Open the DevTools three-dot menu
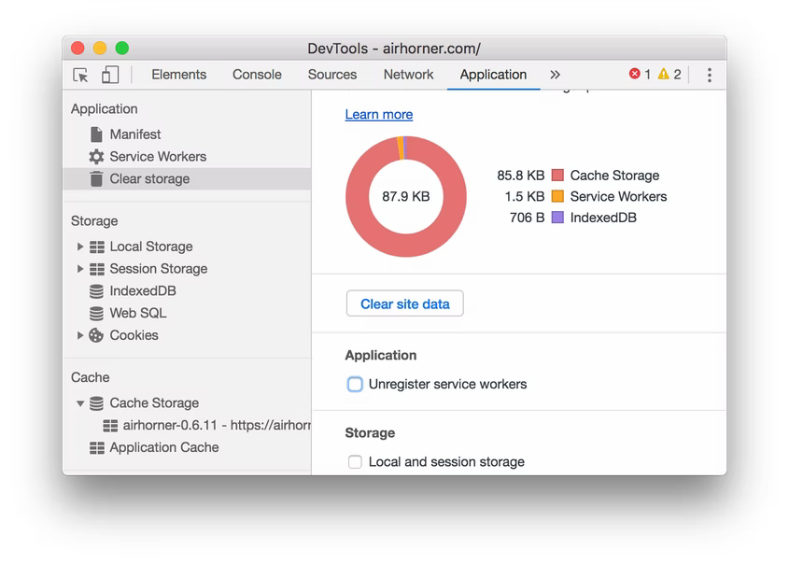Image resolution: width=789 pixels, height=564 pixels. click(710, 75)
